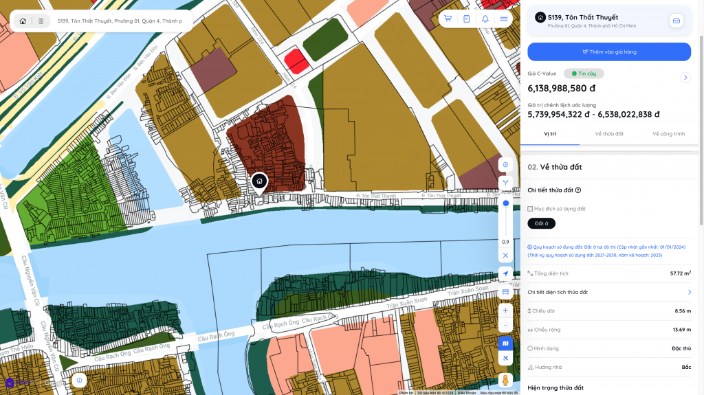The width and height of the screenshot is (704, 395).
Task: Click the building icon in search bar
Action: coord(41,21)
